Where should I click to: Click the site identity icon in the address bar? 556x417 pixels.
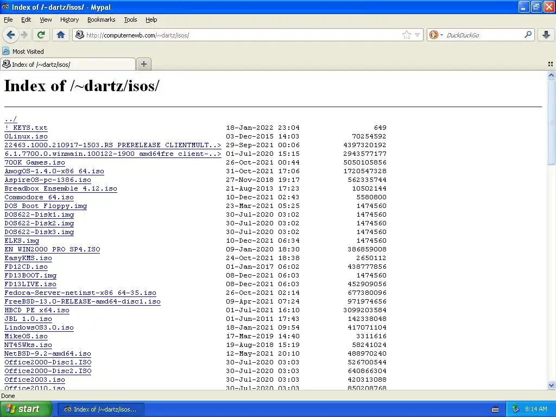click(x=80, y=35)
